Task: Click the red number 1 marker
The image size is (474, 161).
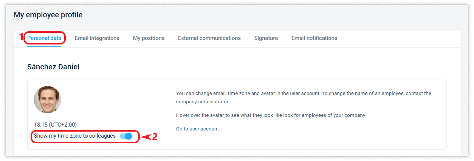Action: 21,37
